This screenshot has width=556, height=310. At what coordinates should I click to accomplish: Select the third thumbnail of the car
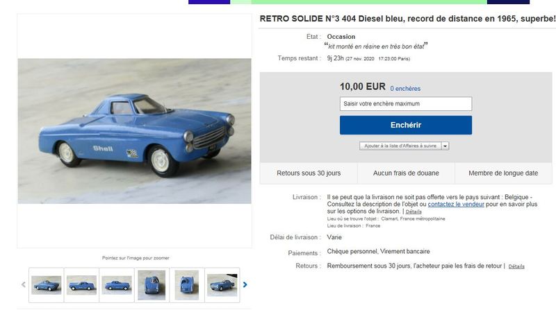117,285
